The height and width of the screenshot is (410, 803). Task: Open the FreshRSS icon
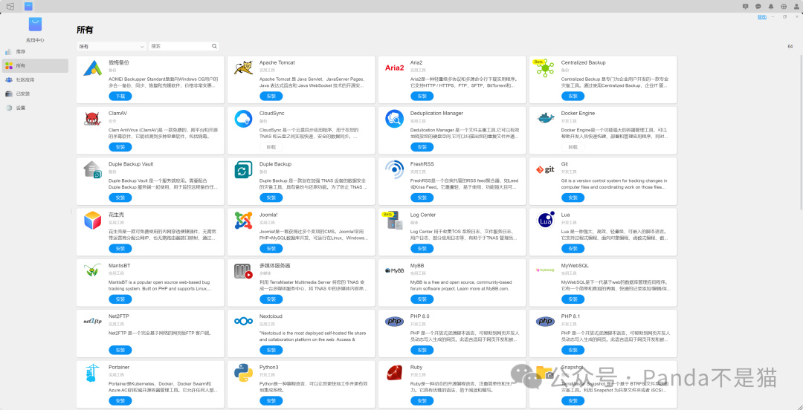pyautogui.click(x=394, y=169)
